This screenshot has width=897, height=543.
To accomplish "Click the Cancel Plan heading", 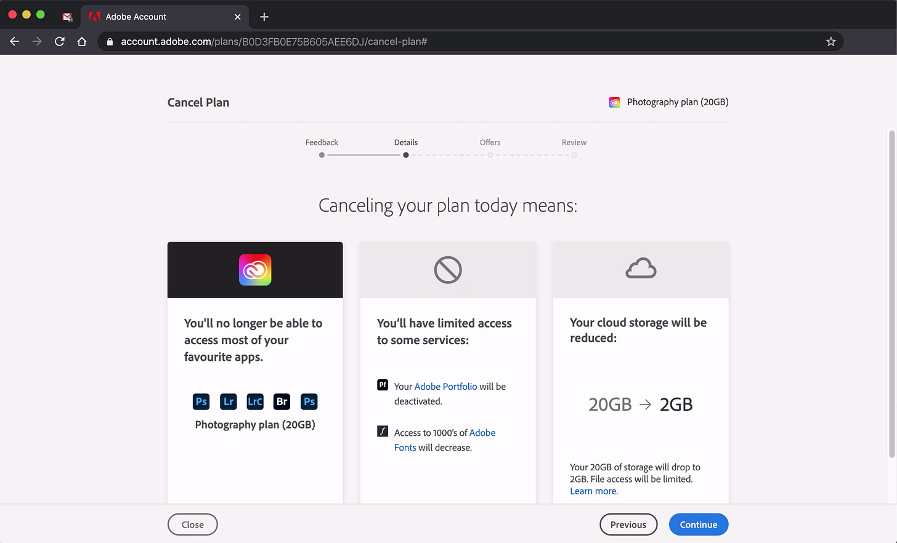I will [198, 103].
